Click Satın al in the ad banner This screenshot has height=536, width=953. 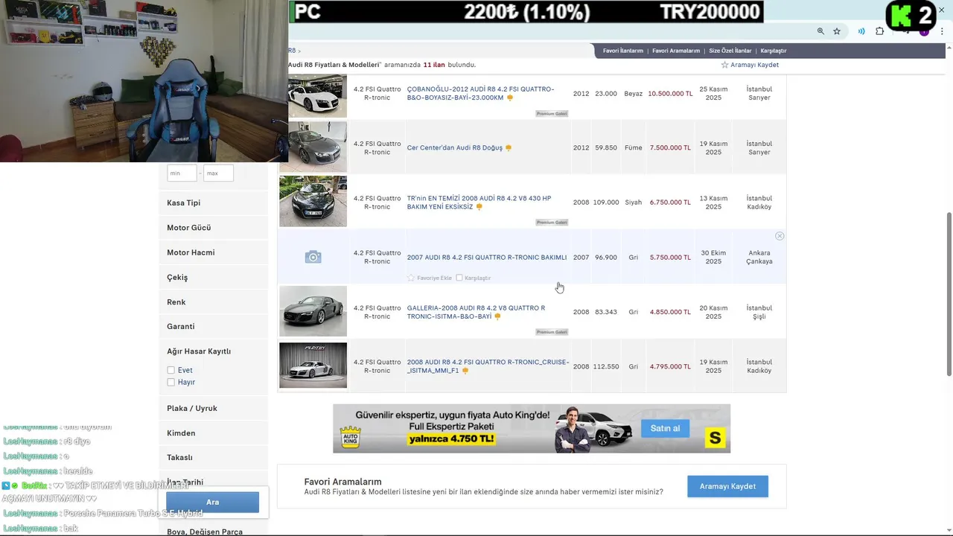pos(666,428)
